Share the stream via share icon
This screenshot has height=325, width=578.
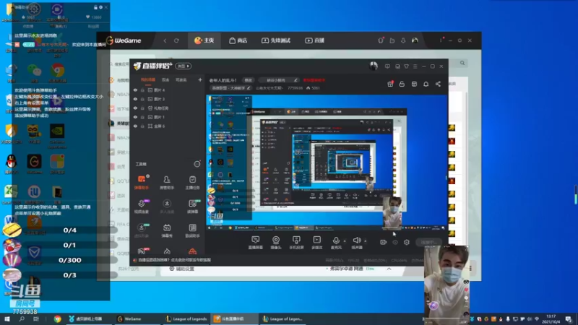pos(438,84)
